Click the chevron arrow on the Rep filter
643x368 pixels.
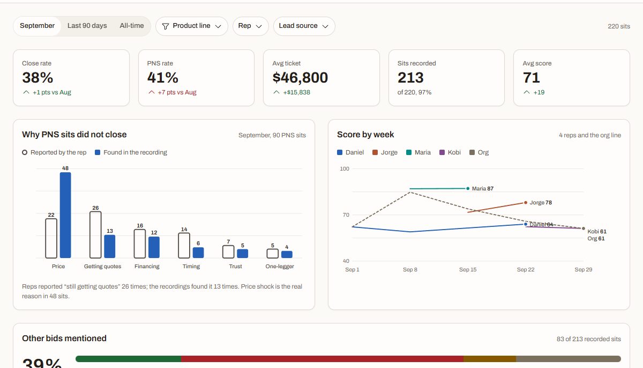coord(259,26)
